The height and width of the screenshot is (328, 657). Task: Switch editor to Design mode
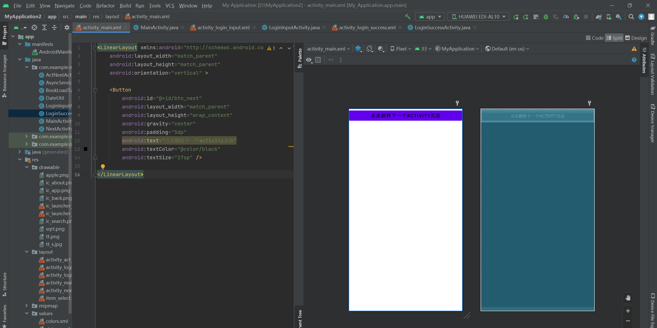[636, 38]
